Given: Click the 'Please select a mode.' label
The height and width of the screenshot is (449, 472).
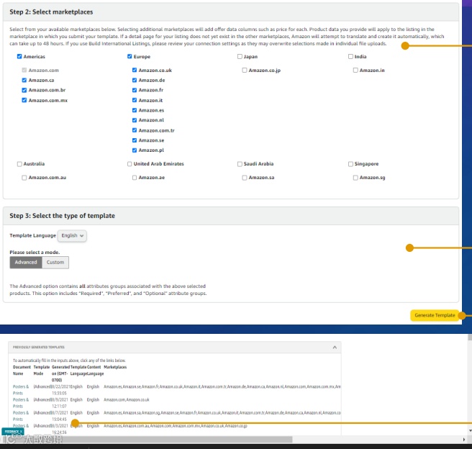Looking at the screenshot, I should tap(35, 252).
